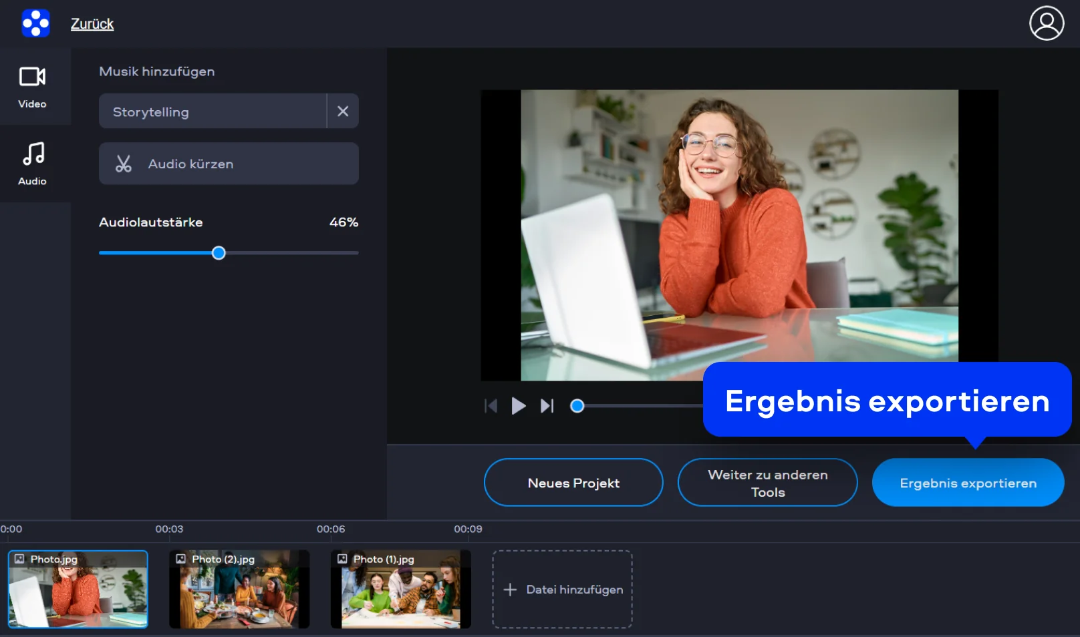This screenshot has height=637, width=1080.
Task: Select the Photo (2).jpg timeline clip
Action: (239, 590)
